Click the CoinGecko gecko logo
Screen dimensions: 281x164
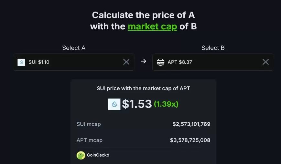[x=81, y=155]
